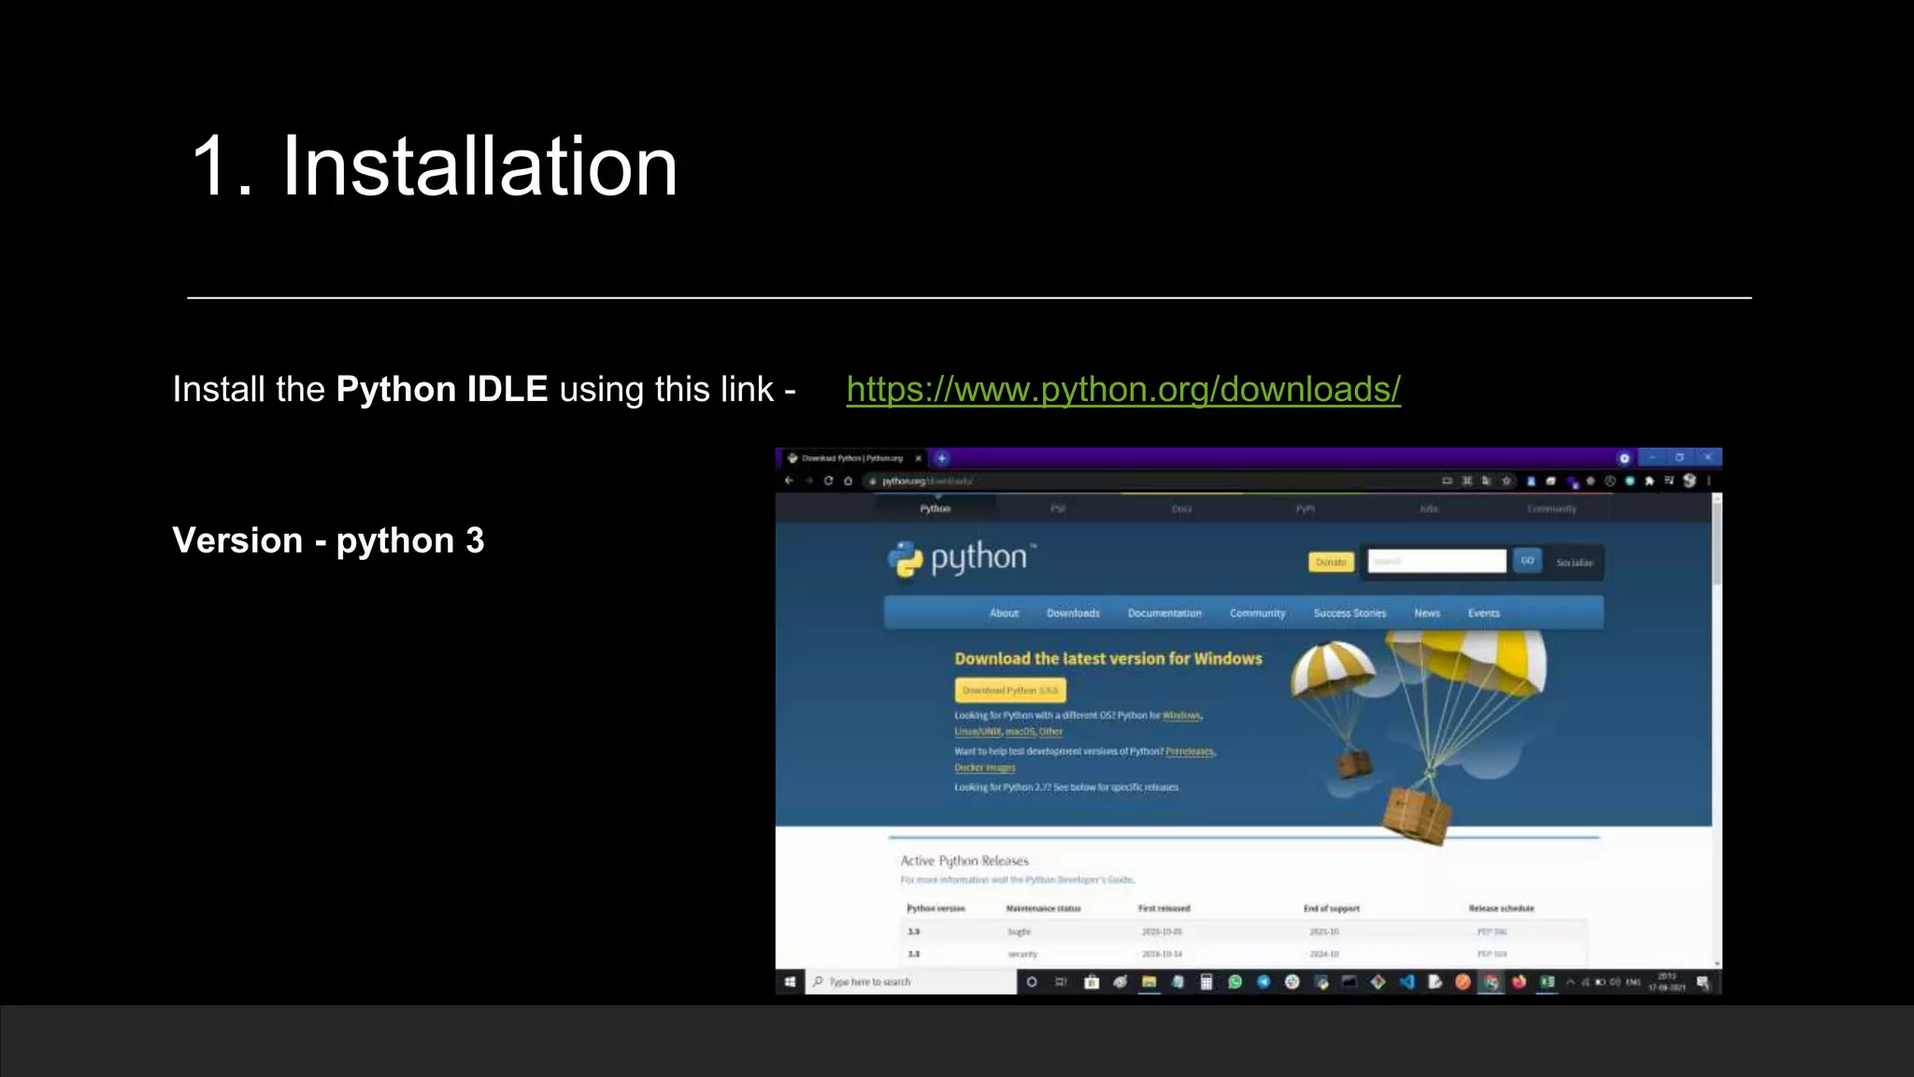The width and height of the screenshot is (1914, 1077).
Task: Open Visual Studio Code taskbar icon
Action: click(x=1407, y=982)
